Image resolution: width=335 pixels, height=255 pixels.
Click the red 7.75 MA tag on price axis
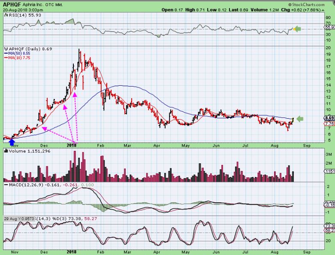[x=330, y=124]
